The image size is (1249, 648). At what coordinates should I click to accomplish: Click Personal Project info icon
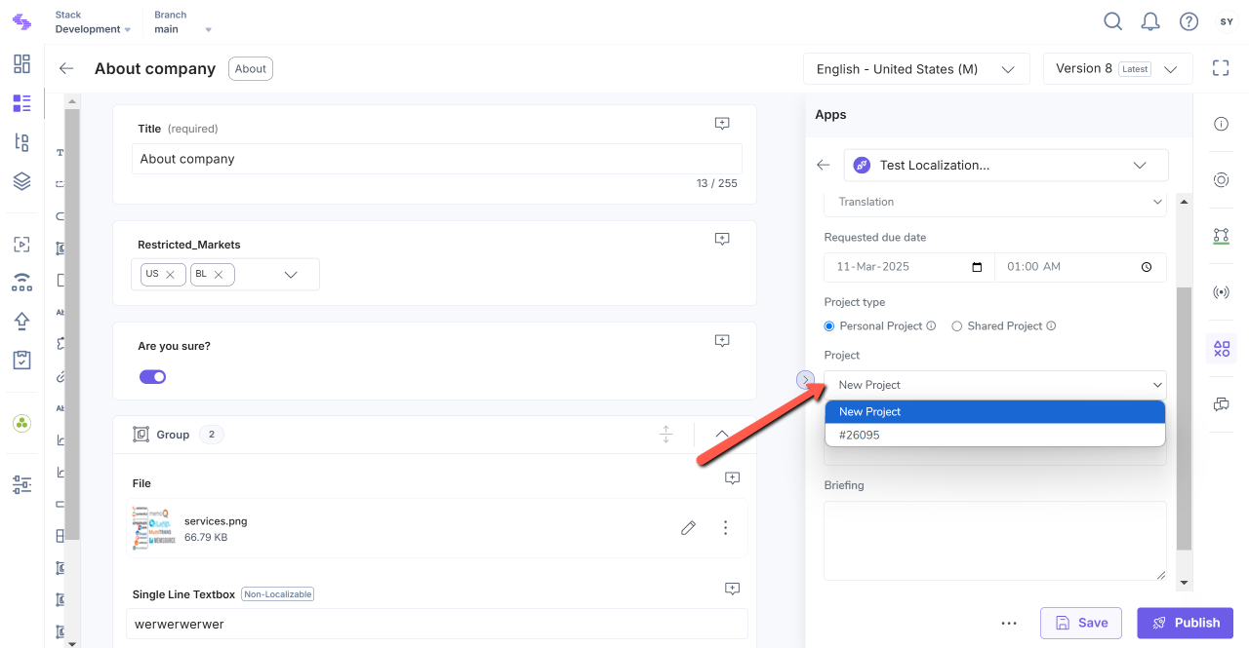[932, 326]
